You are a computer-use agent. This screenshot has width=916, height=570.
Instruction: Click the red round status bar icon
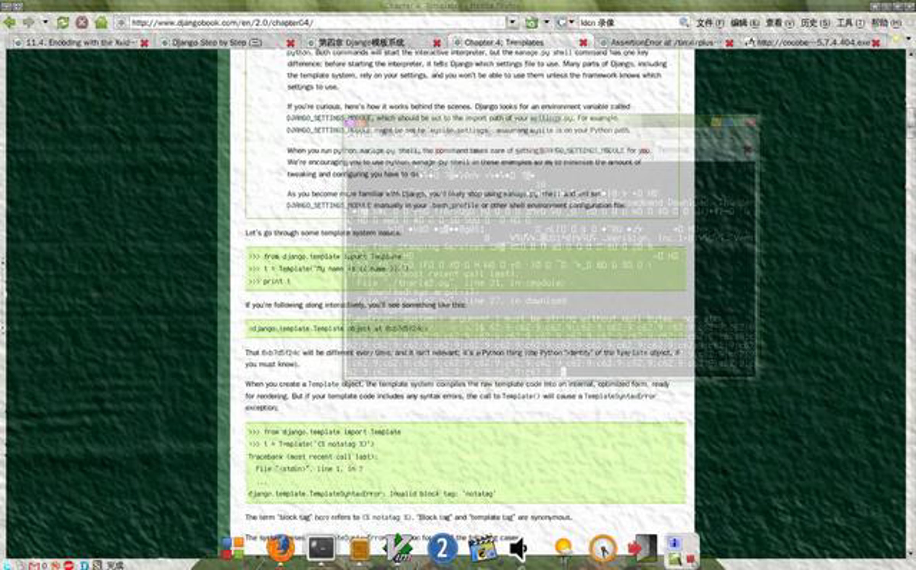click(x=69, y=565)
